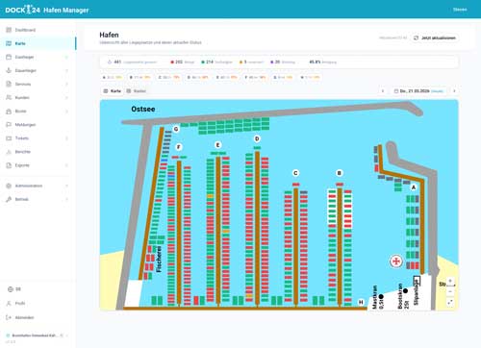The image size is (481, 348).
Task: Click the Heute link next to date
Action: point(437,91)
